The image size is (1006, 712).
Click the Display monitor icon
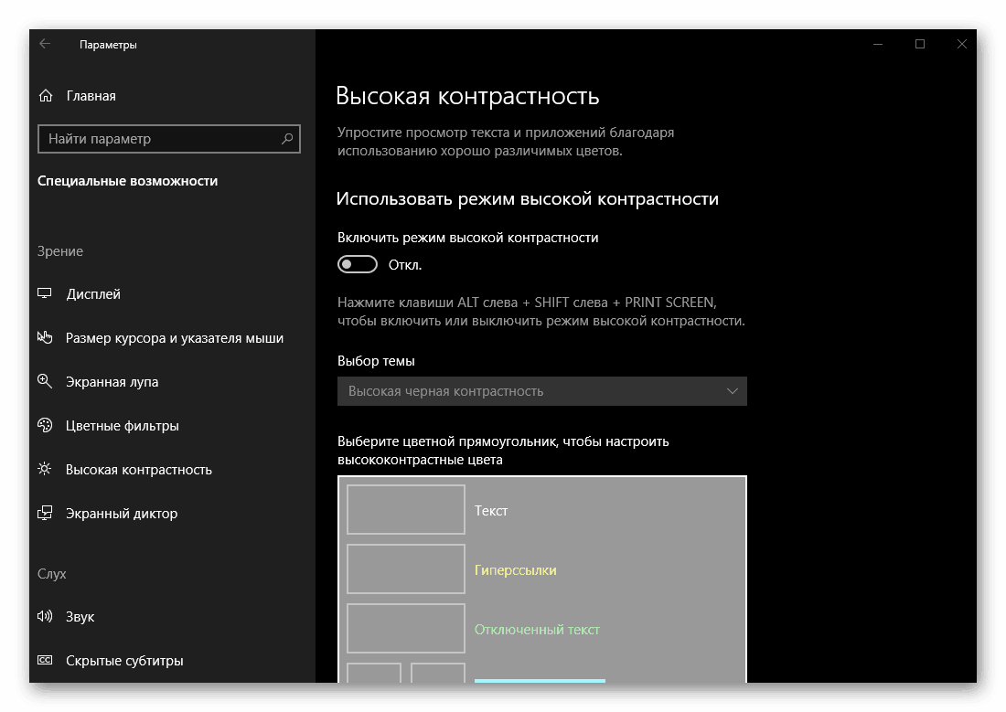click(x=44, y=293)
